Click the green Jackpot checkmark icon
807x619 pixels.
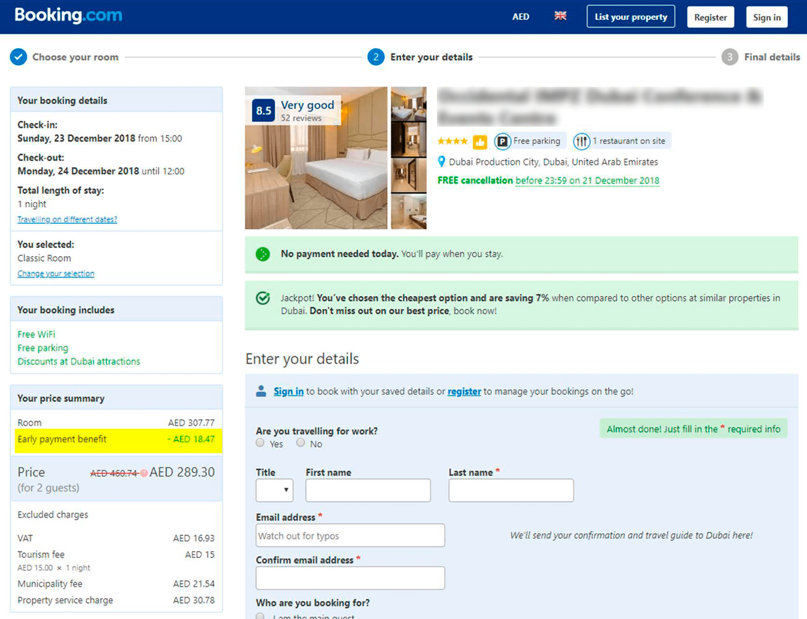pos(263,298)
